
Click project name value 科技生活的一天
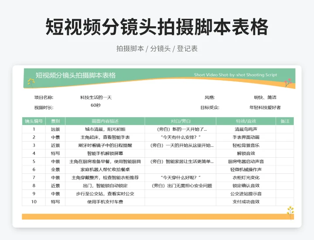click(x=96, y=98)
